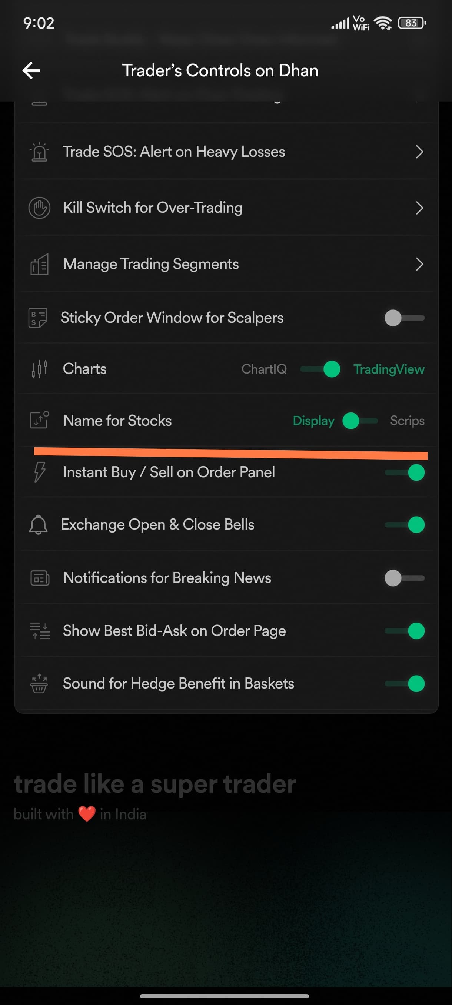This screenshot has width=452, height=1005.
Task: Select the ChartIQ charts option
Action: coord(264,369)
